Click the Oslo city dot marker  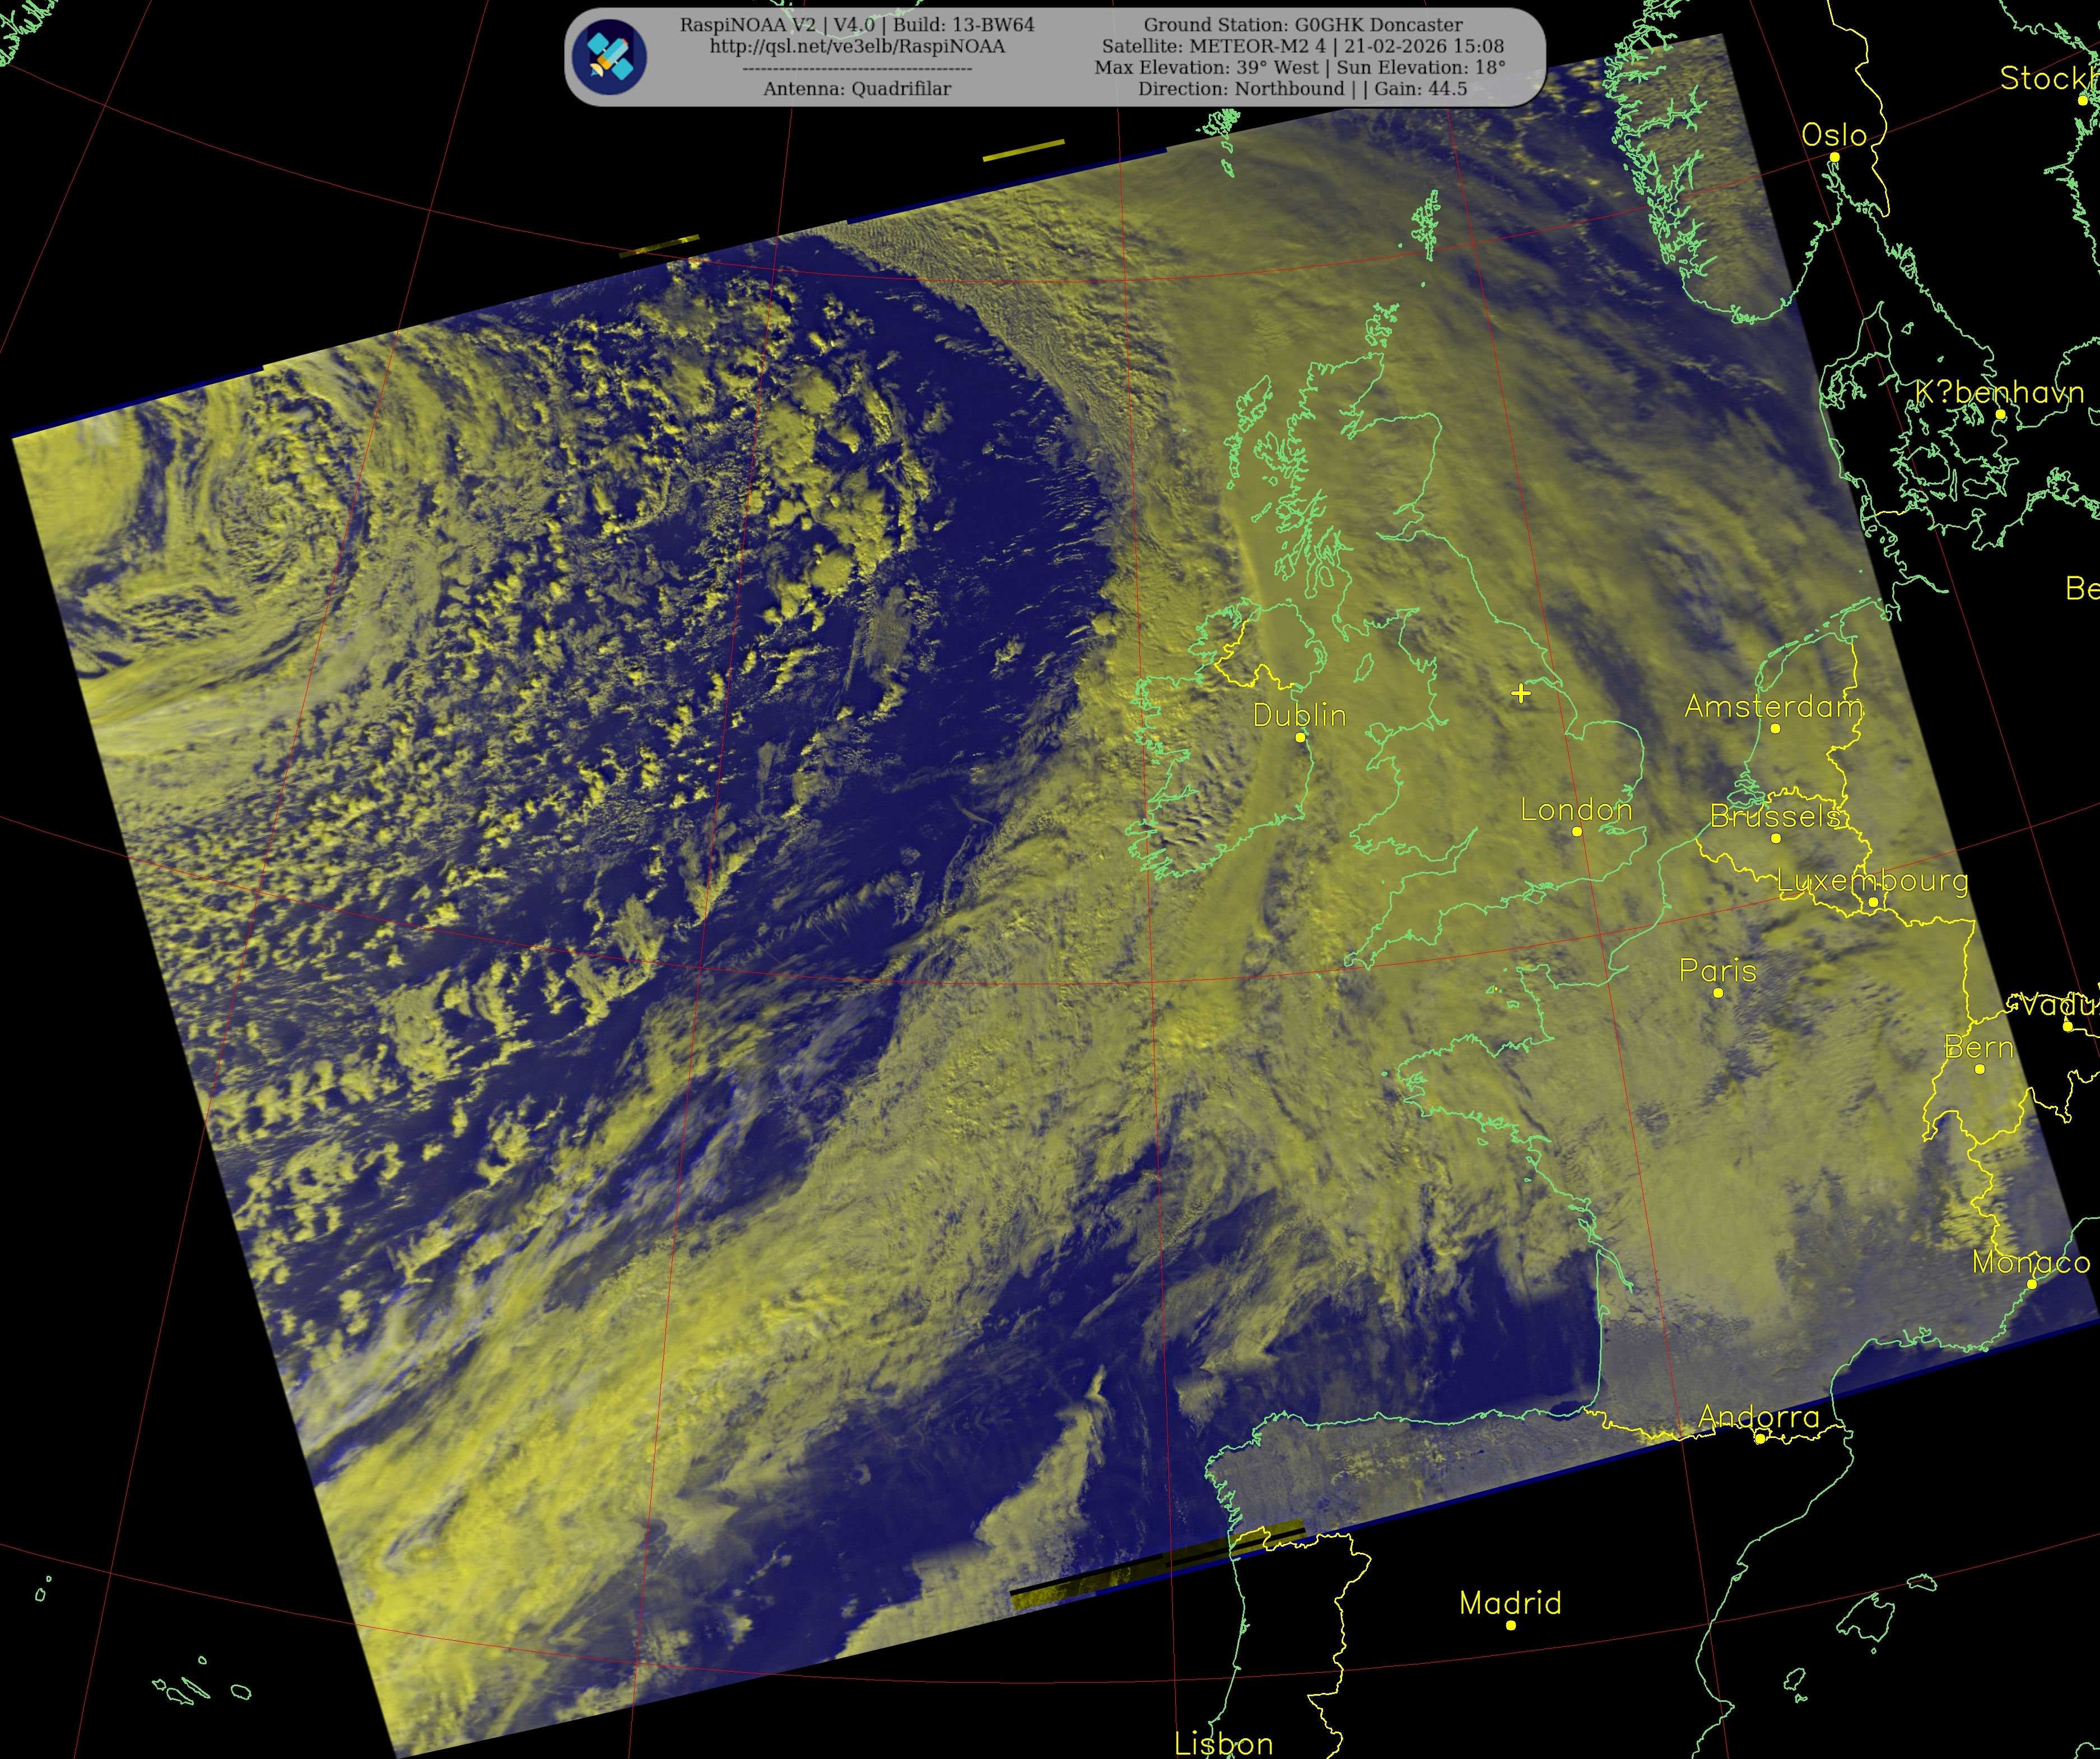click(x=1834, y=157)
